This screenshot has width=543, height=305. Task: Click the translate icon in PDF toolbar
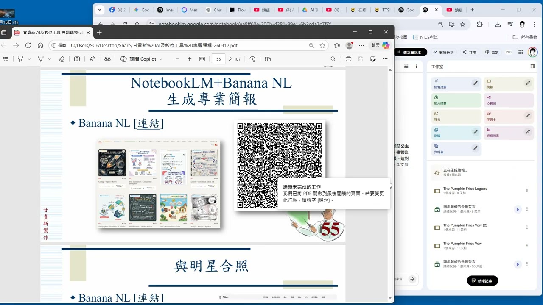tap(107, 59)
